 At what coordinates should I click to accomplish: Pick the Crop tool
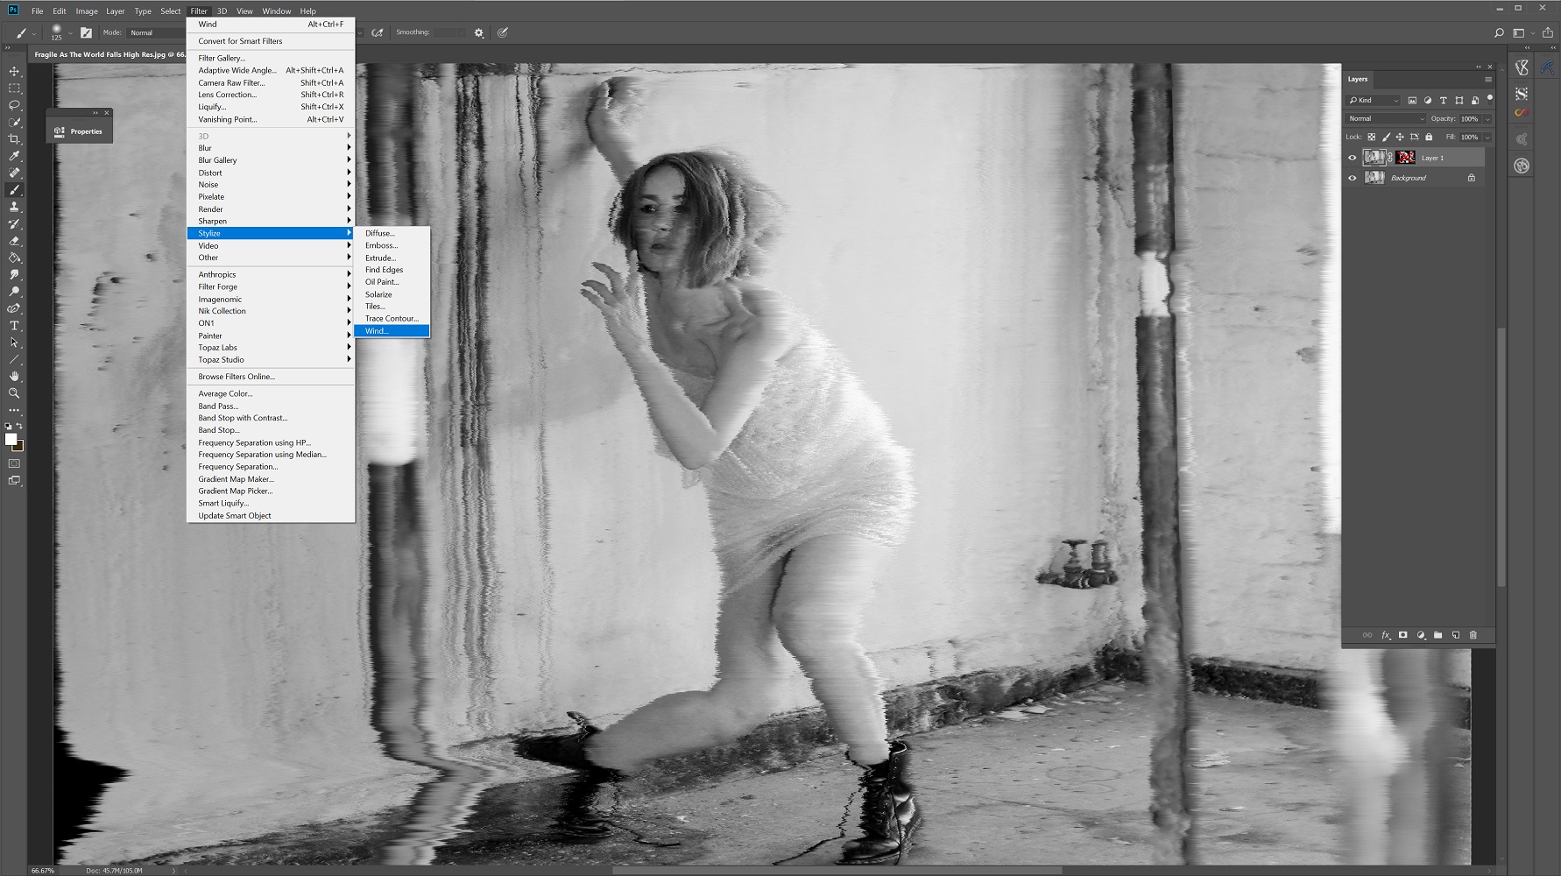14,139
